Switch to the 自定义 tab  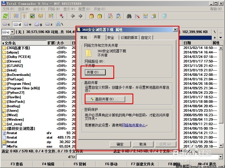[146, 38]
